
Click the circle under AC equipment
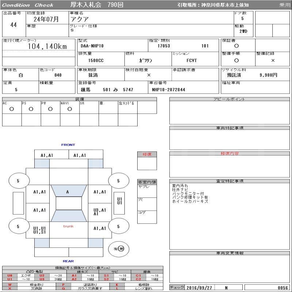pyautogui.click(x=12, y=109)
